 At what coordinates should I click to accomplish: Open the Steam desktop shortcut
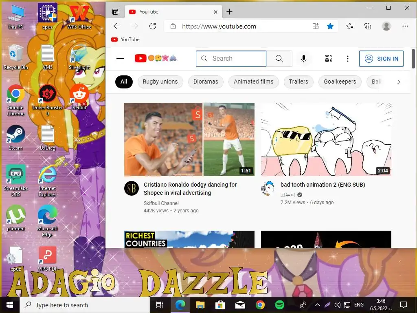pyautogui.click(x=16, y=138)
